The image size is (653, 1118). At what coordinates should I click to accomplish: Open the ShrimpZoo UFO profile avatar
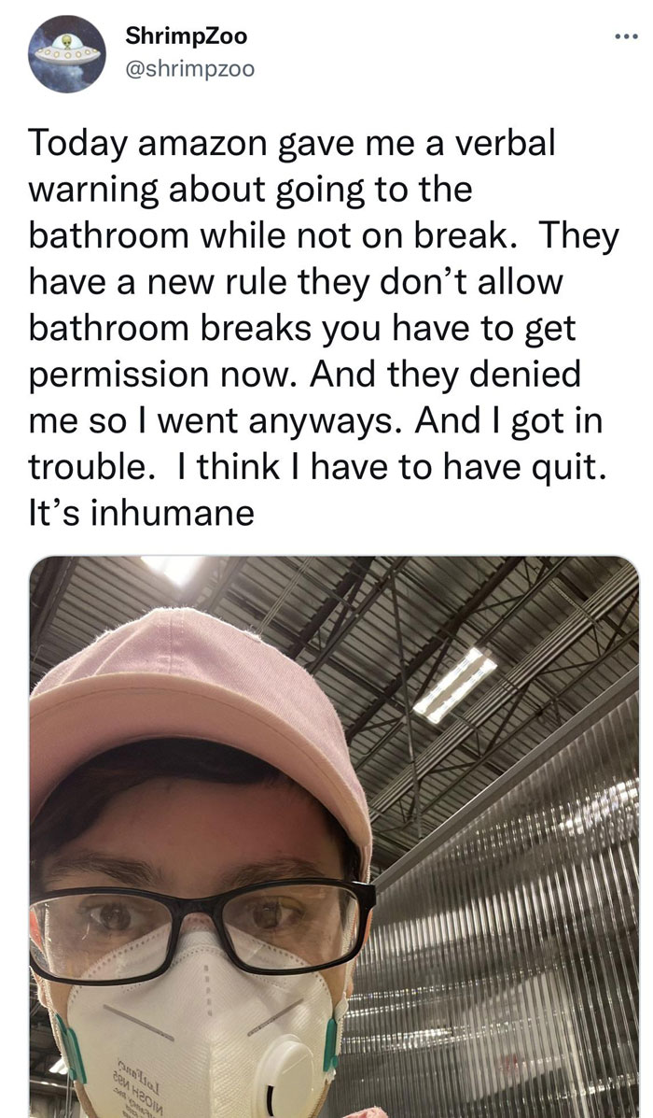(x=67, y=54)
